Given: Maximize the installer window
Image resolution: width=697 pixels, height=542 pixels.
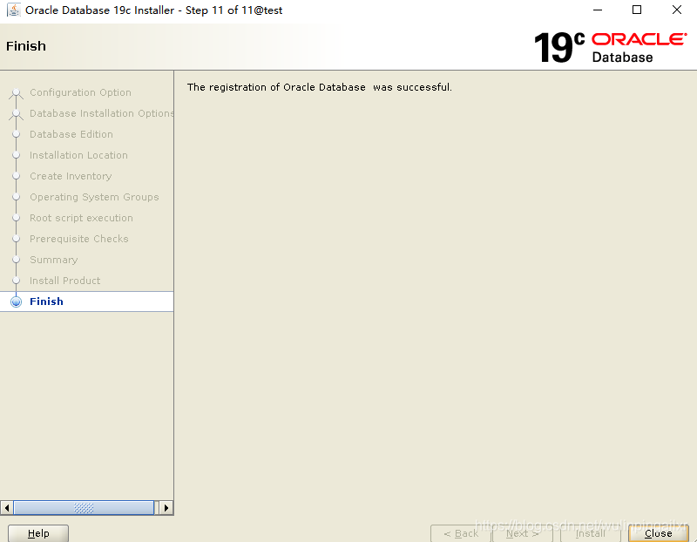Looking at the screenshot, I should (637, 10).
